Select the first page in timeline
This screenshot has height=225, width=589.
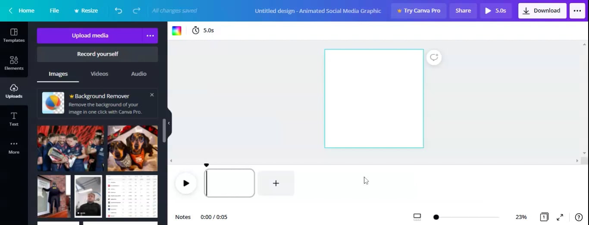[x=229, y=183]
